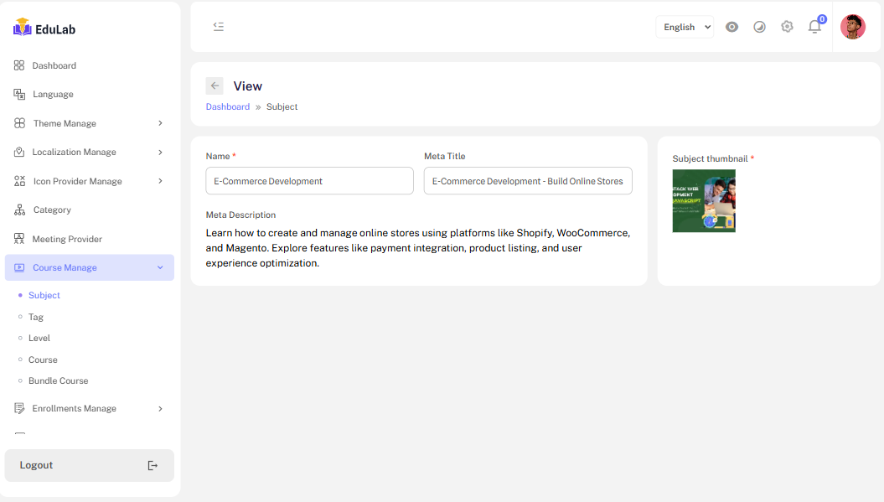Expand Localization Manage submenu

point(90,152)
